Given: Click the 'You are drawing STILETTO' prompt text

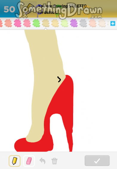Looking at the screenshot, I should click(62, 6).
